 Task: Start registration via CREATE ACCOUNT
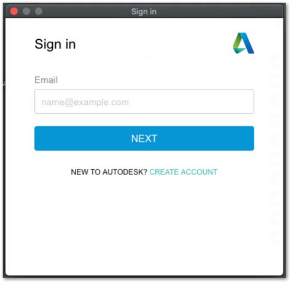click(184, 172)
